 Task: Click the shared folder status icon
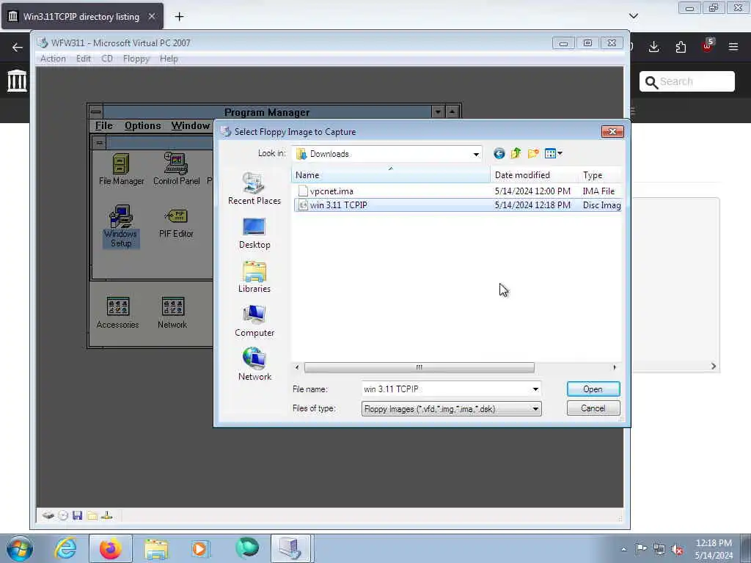(x=92, y=515)
